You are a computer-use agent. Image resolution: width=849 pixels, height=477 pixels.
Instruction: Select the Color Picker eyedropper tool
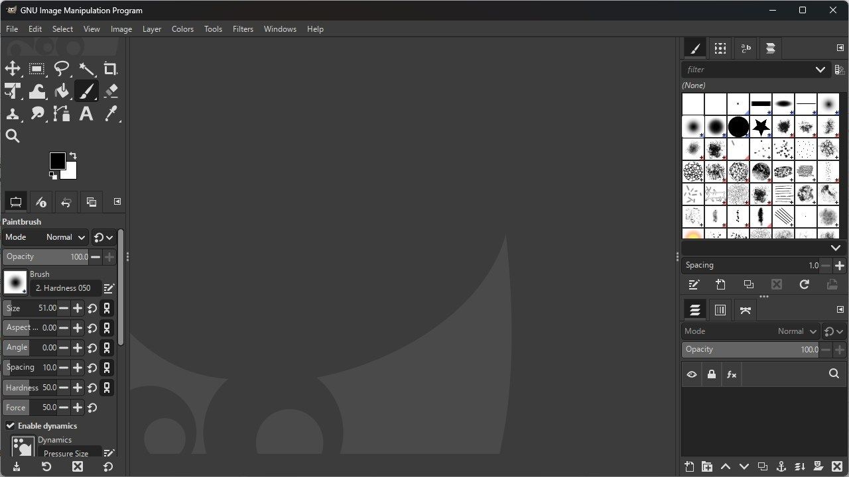point(111,114)
